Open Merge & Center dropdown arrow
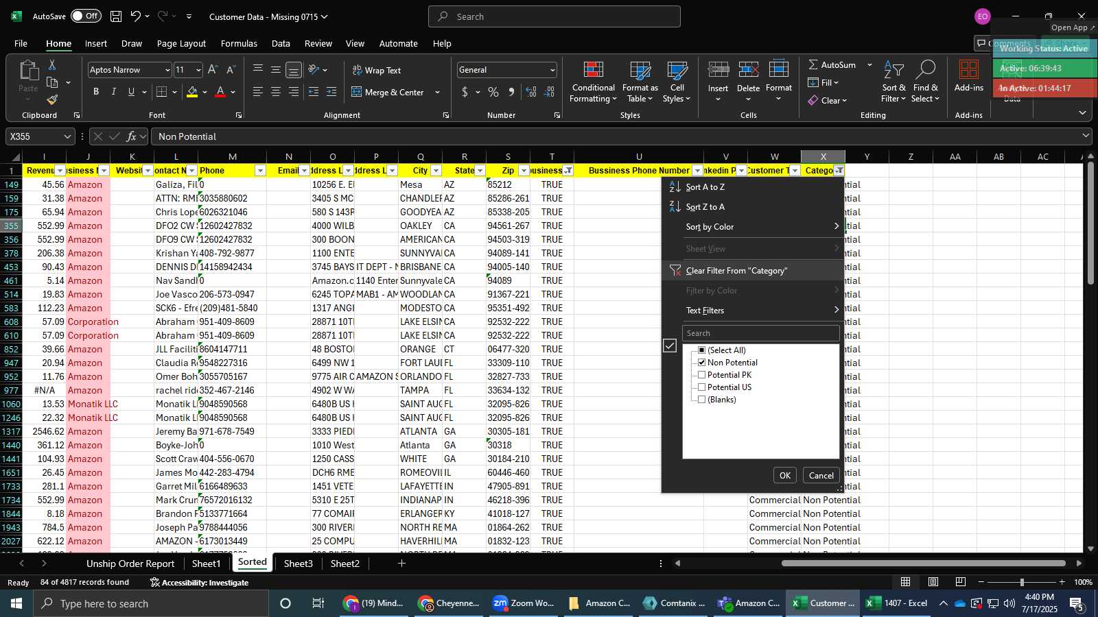This screenshot has width=1098, height=617. point(437,93)
